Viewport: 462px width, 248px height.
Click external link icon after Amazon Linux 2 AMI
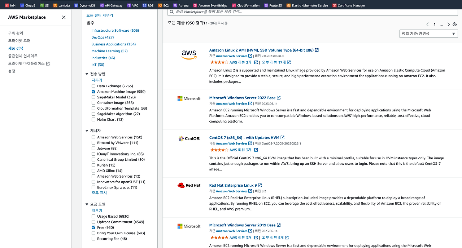[317, 50]
